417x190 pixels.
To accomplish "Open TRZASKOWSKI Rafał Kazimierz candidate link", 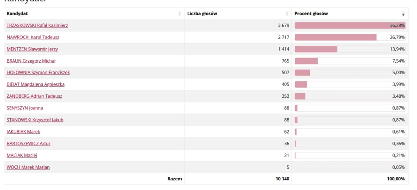I will (37, 25).
